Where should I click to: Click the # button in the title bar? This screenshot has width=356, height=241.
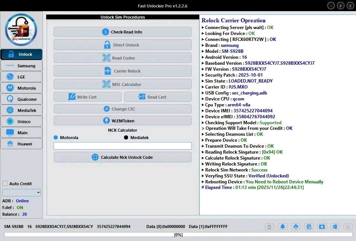tap(341, 6)
